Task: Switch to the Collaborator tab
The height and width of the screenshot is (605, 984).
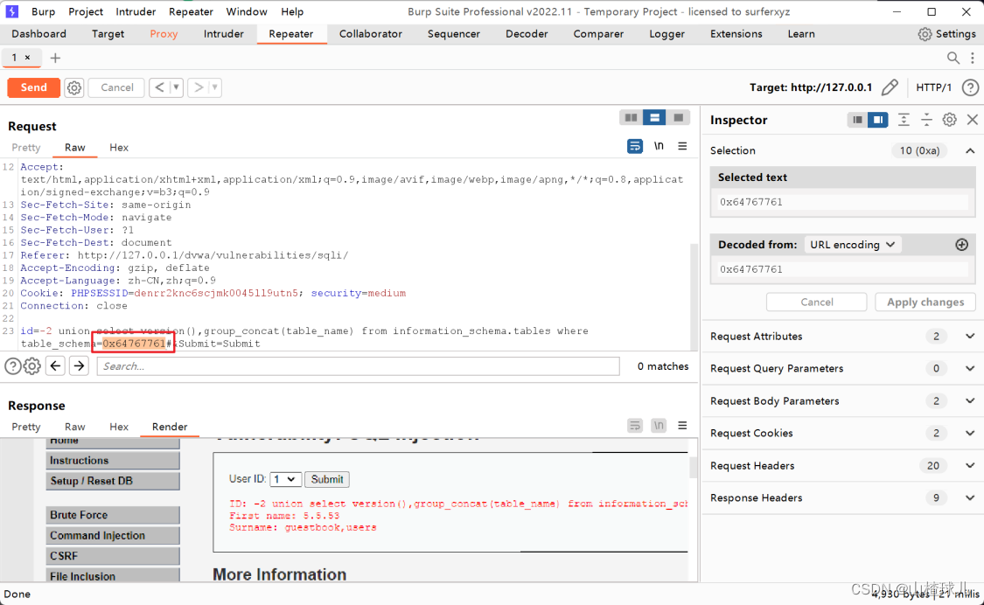Action: point(370,34)
